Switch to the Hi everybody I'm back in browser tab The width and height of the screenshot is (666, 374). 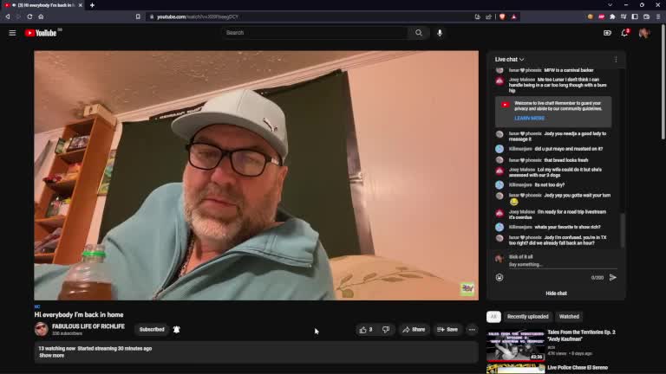[43, 5]
